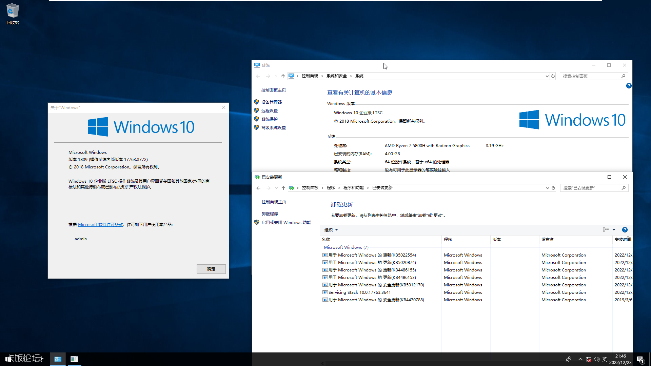Go up one level in Installed Updates window

point(283,188)
